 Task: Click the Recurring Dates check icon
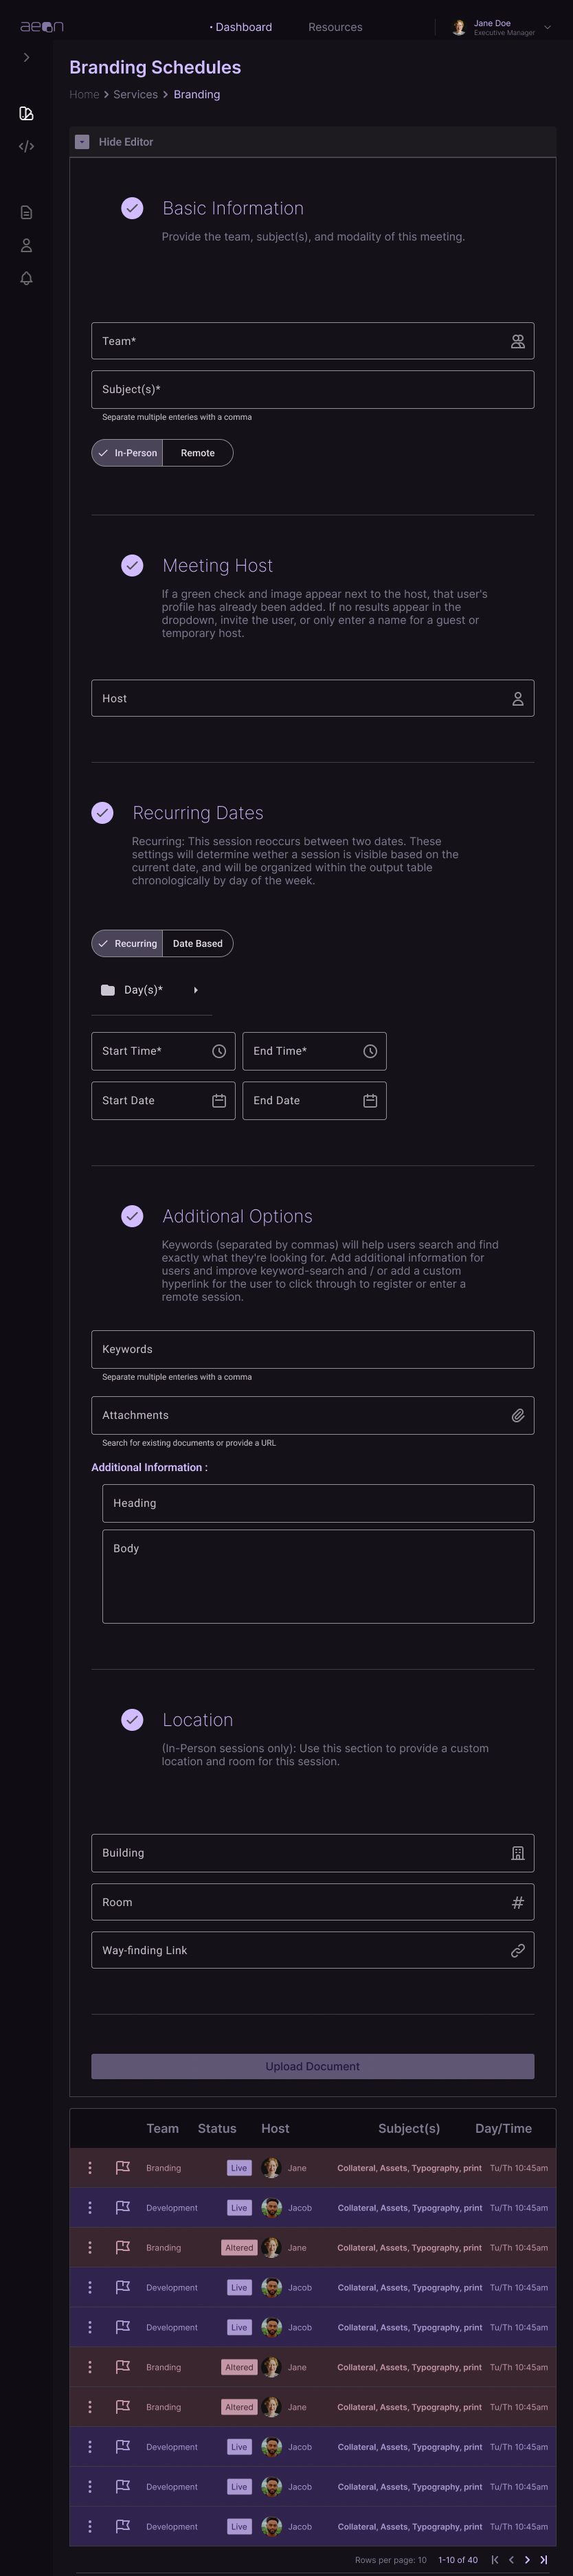pos(102,813)
